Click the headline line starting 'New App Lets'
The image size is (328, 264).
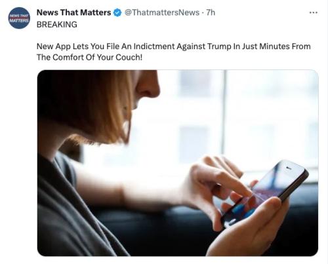[174, 47]
